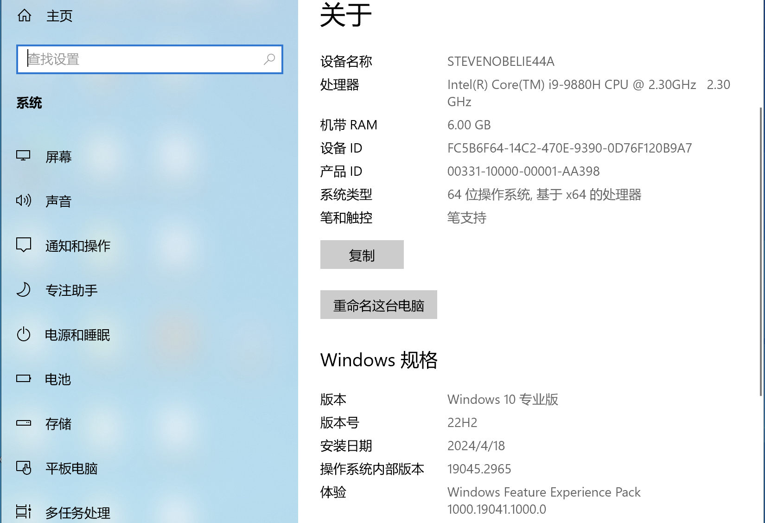
Task: Click the Power and Sleep icon
Action: pos(23,334)
